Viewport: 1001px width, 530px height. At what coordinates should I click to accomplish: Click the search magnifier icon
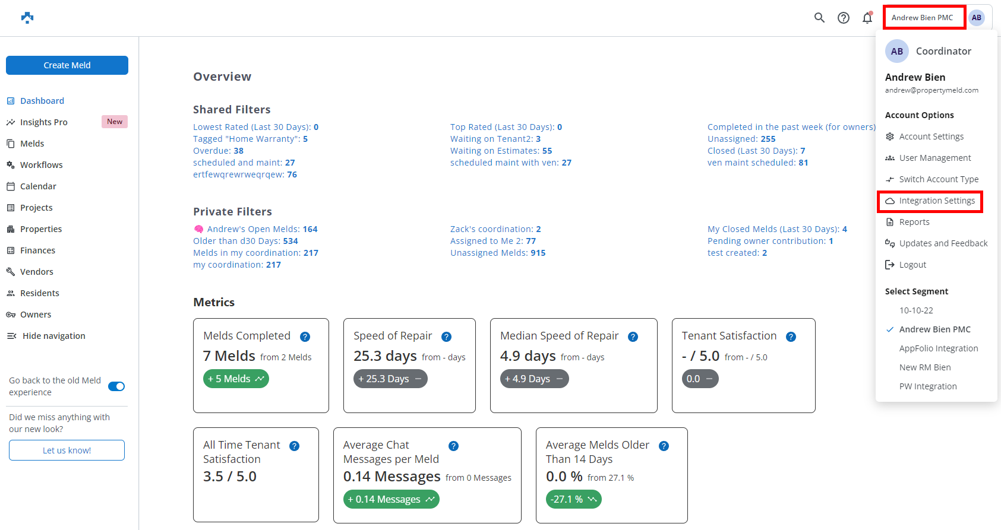[x=819, y=18]
